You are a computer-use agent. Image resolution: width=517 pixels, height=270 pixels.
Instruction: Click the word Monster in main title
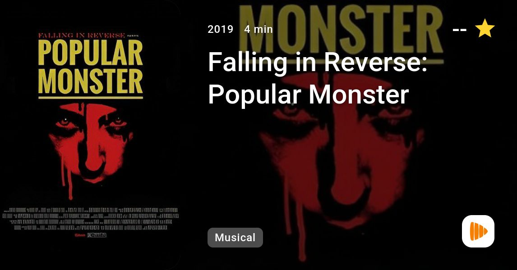tap(358, 94)
